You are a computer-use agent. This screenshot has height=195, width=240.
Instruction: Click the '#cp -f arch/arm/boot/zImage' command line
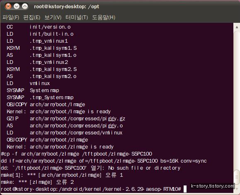click(76, 154)
